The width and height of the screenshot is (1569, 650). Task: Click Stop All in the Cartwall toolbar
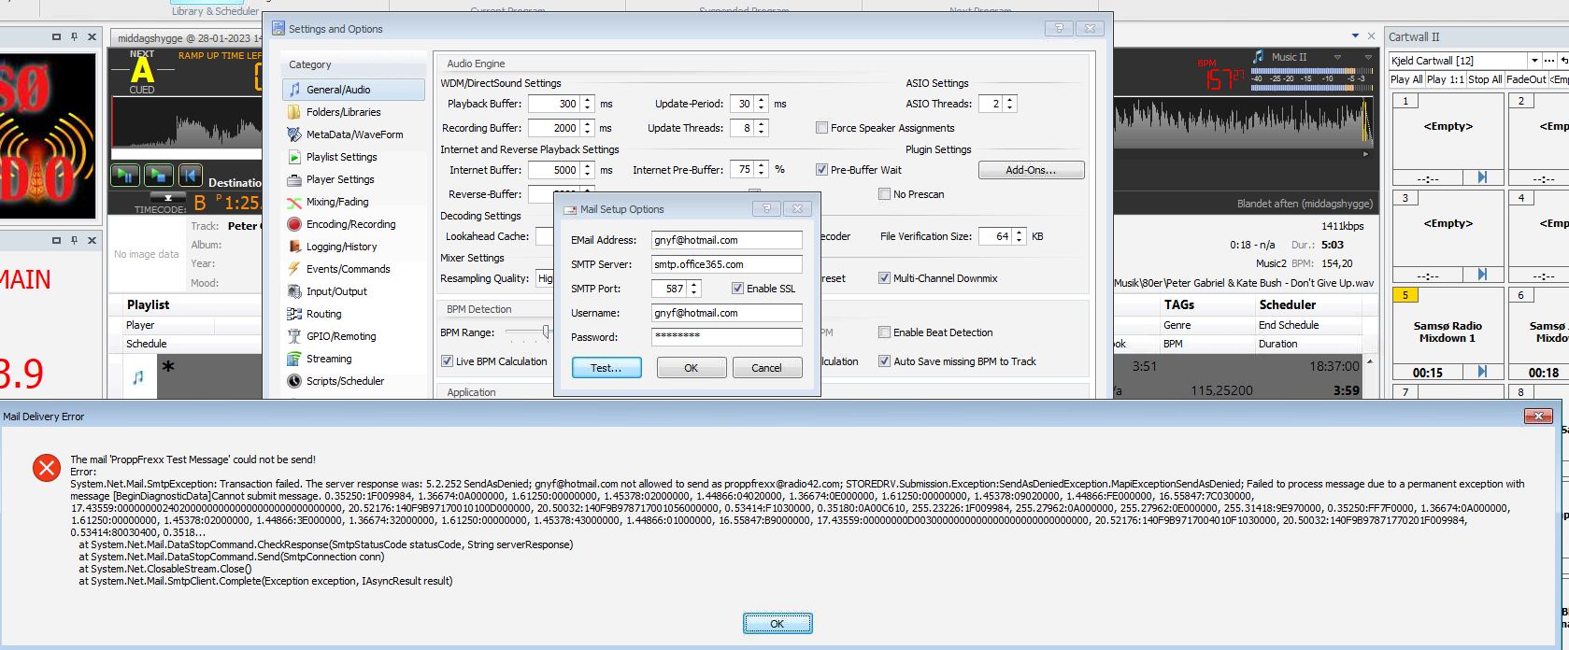(1484, 79)
